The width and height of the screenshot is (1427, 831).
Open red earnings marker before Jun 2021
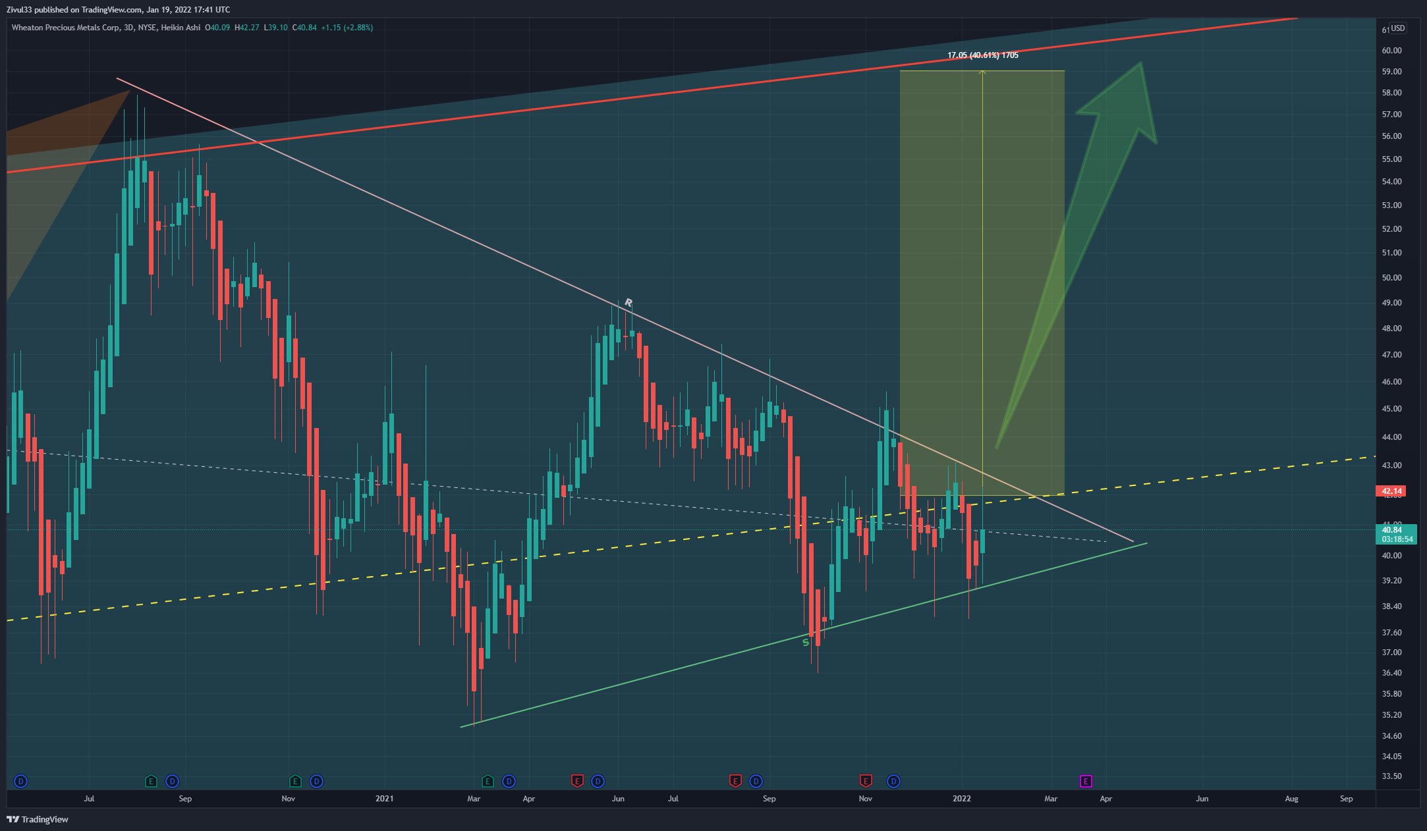[x=577, y=782]
